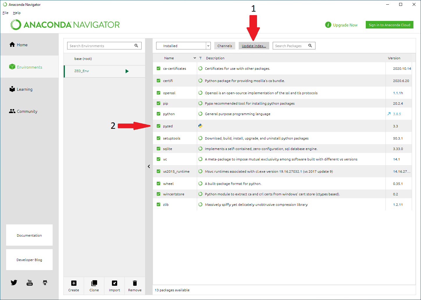The height and width of the screenshot is (300, 421).
Task: Toggle the openssl package checkbox
Action: tap(158, 93)
